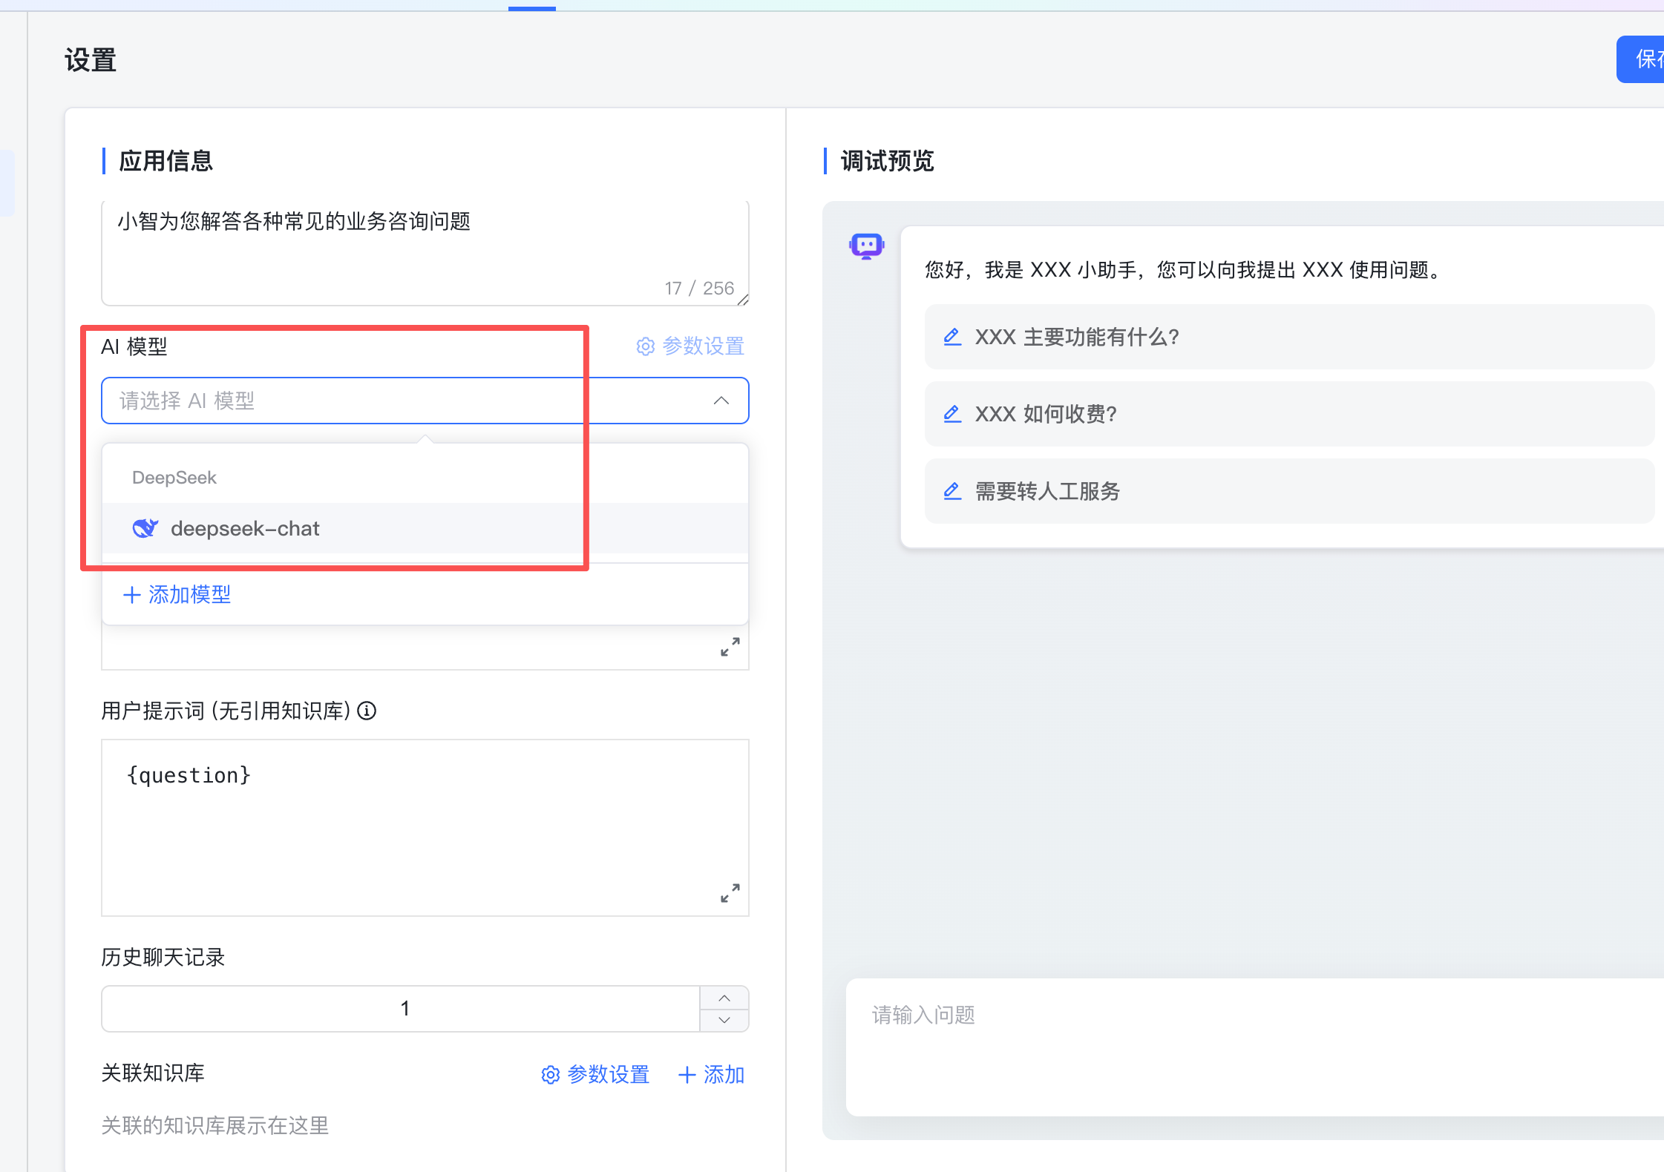The width and height of the screenshot is (1664, 1172).
Task: Decrease history chat record count
Action: (x=724, y=1020)
